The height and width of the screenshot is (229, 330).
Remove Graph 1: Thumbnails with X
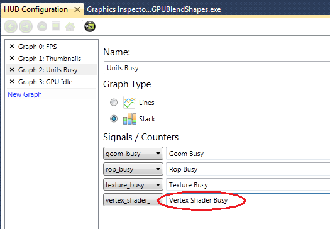pyautogui.click(x=12, y=58)
